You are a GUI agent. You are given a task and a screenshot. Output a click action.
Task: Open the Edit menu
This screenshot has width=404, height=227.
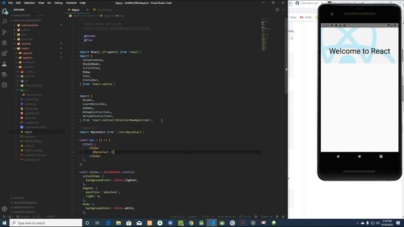pyautogui.click(x=18, y=3)
